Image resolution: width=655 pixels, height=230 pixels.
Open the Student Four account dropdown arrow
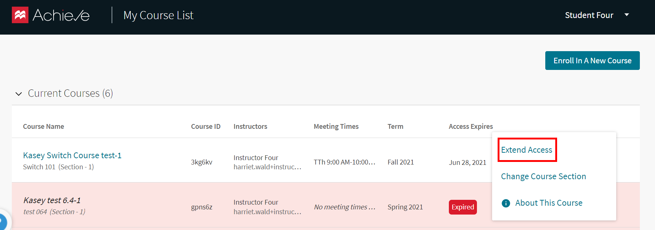coord(627,15)
